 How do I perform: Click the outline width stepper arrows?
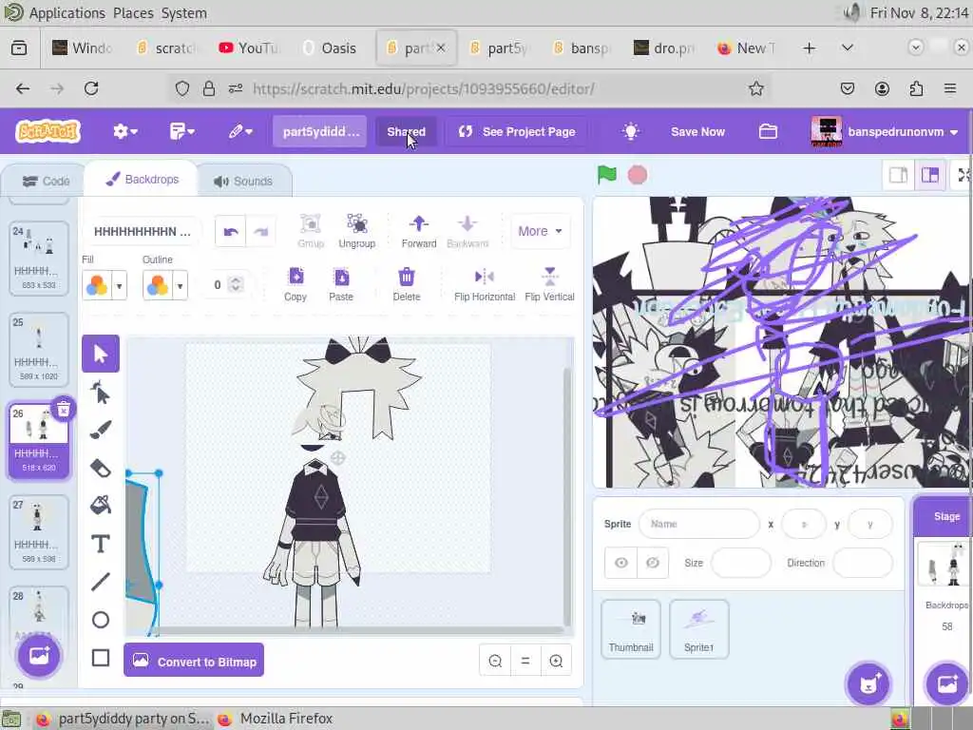click(236, 284)
